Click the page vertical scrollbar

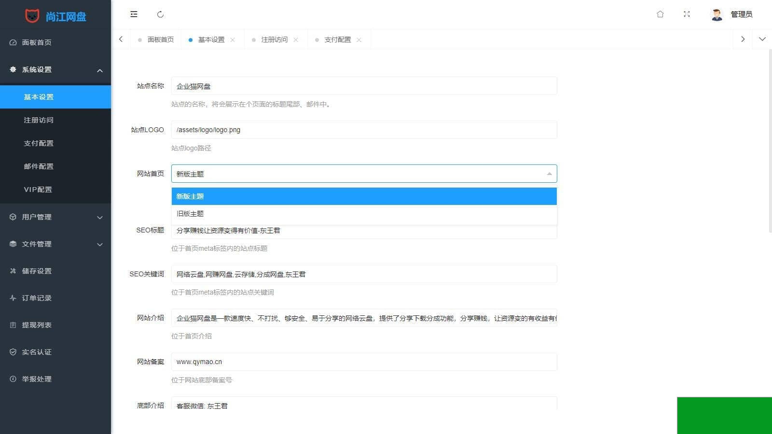coord(770,140)
